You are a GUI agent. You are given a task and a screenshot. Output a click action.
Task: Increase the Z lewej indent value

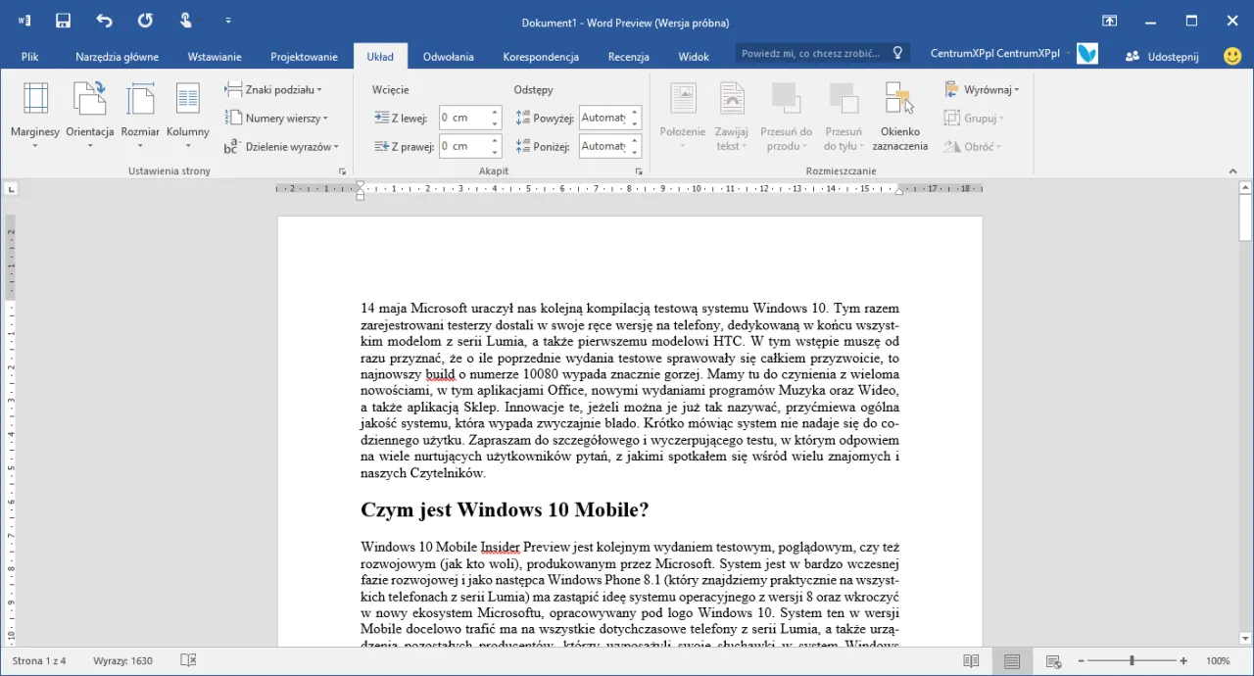click(496, 112)
